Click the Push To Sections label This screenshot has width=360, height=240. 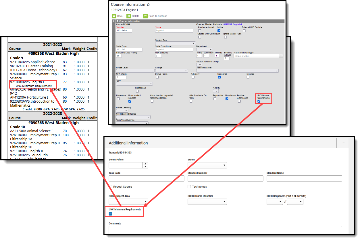[158, 16]
